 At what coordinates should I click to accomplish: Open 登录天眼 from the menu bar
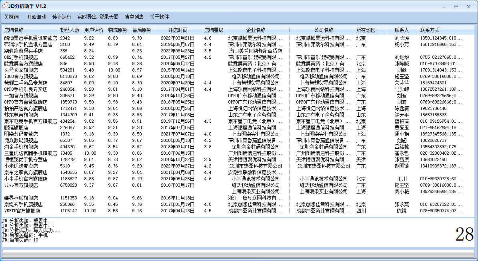[109, 17]
